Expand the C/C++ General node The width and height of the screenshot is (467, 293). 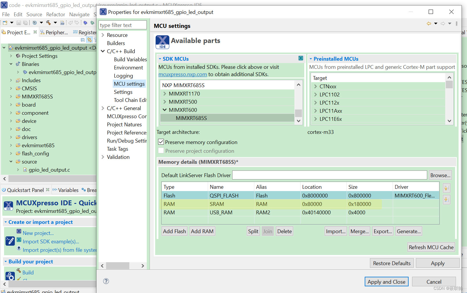103,108
